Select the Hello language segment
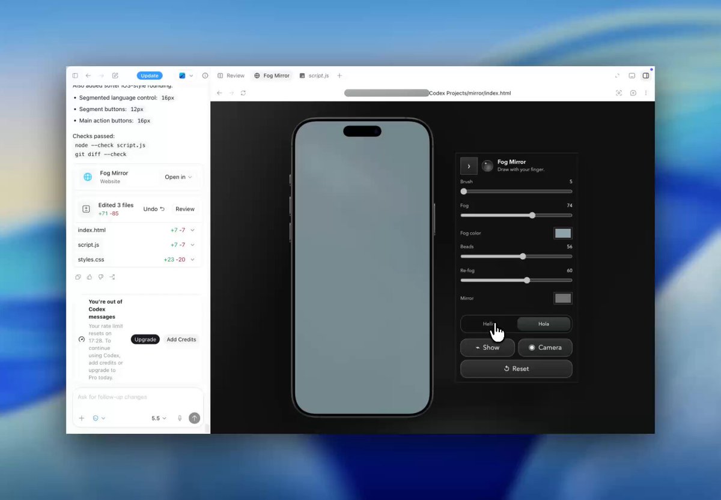Screen dimensions: 721x500 click(489, 324)
